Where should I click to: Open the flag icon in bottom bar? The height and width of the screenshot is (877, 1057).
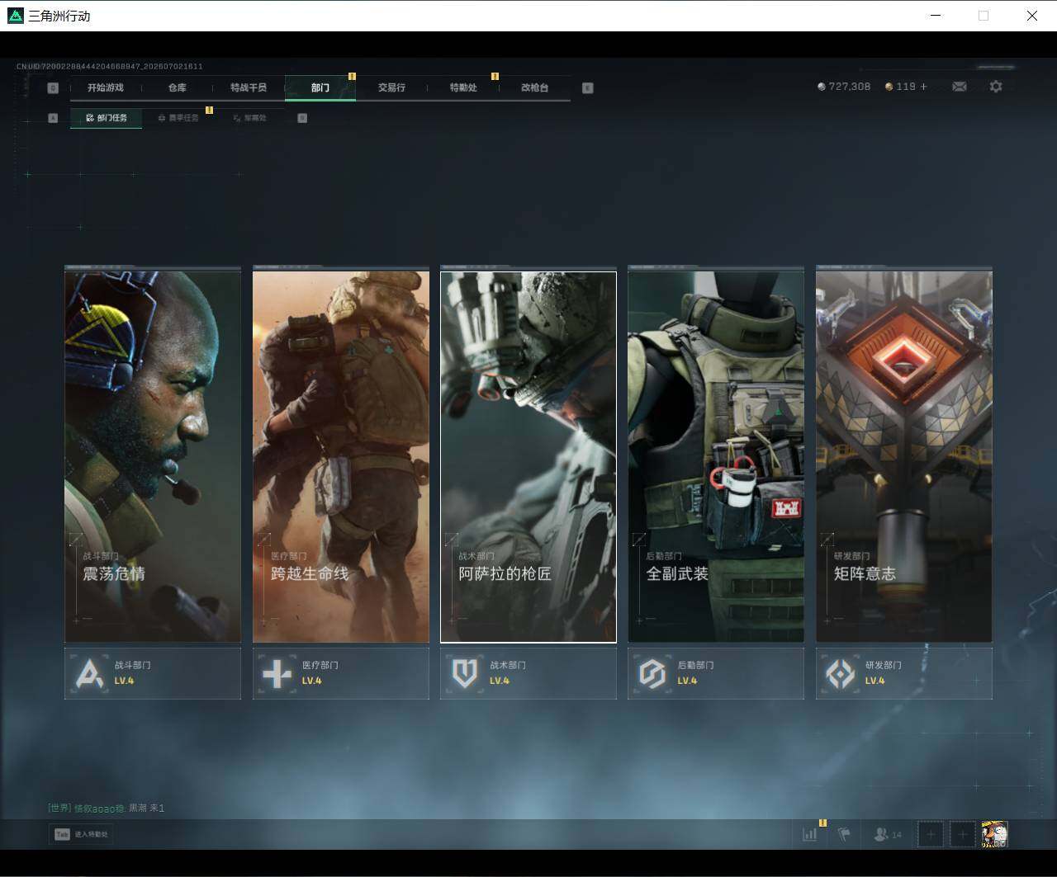[x=843, y=834]
